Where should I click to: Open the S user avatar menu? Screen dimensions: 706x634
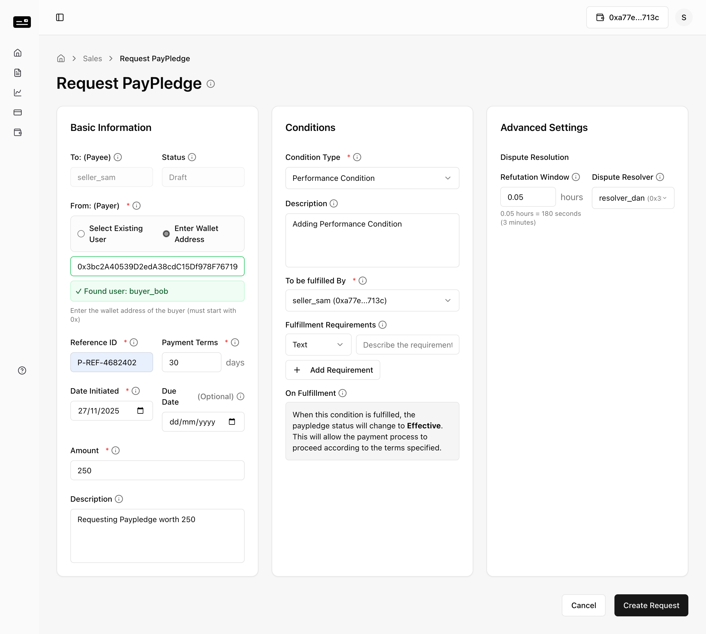(x=684, y=17)
